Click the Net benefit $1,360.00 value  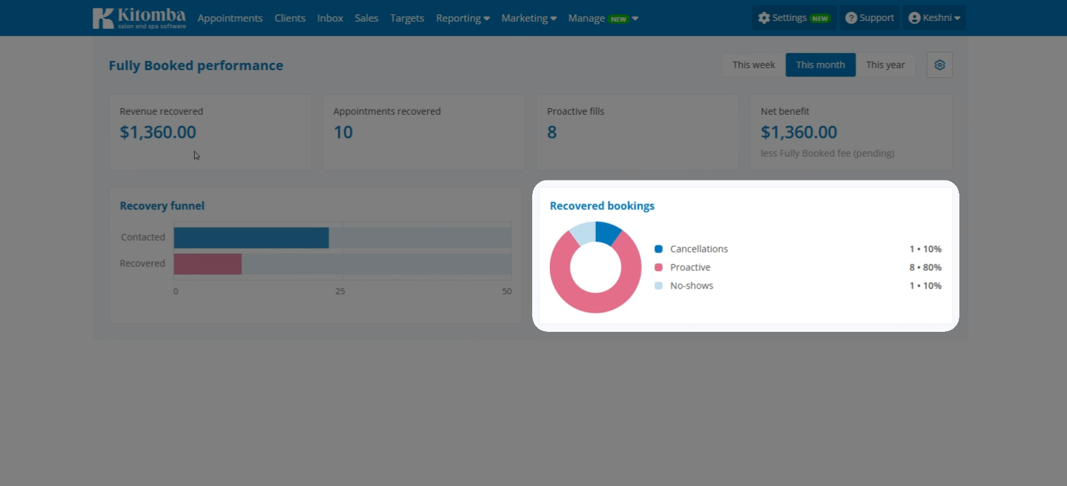(799, 132)
